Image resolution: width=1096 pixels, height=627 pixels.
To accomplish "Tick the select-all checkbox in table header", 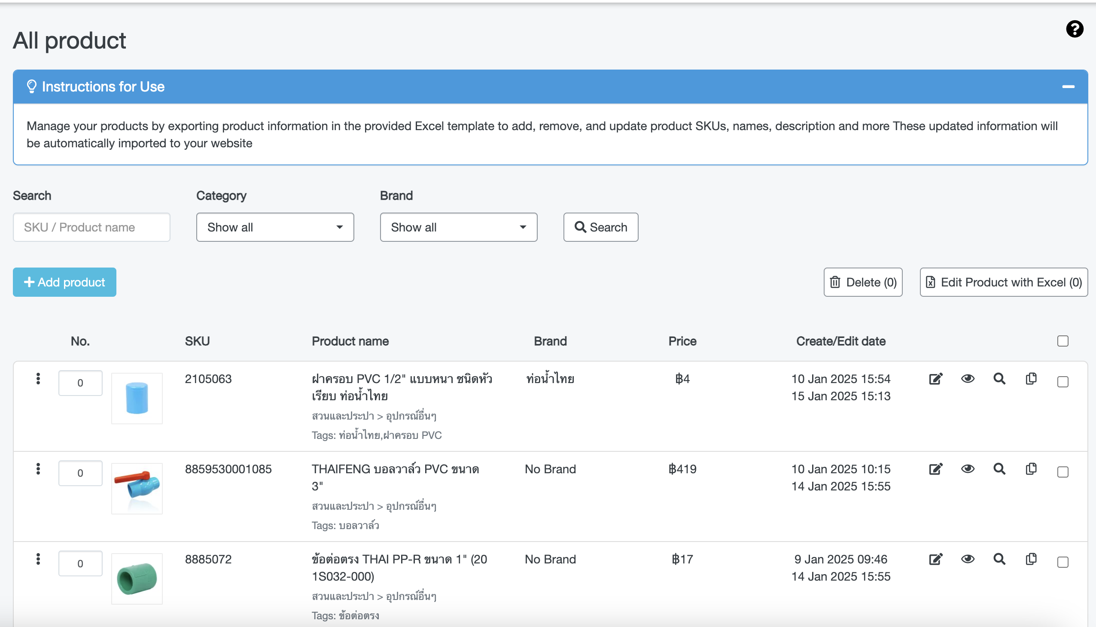I will (x=1063, y=341).
